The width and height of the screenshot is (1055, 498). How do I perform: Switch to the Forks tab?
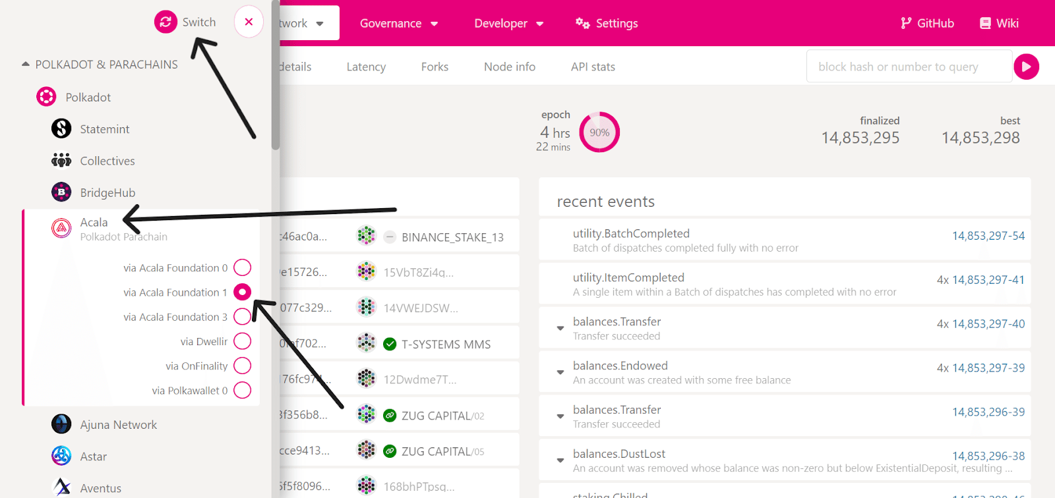tap(435, 67)
